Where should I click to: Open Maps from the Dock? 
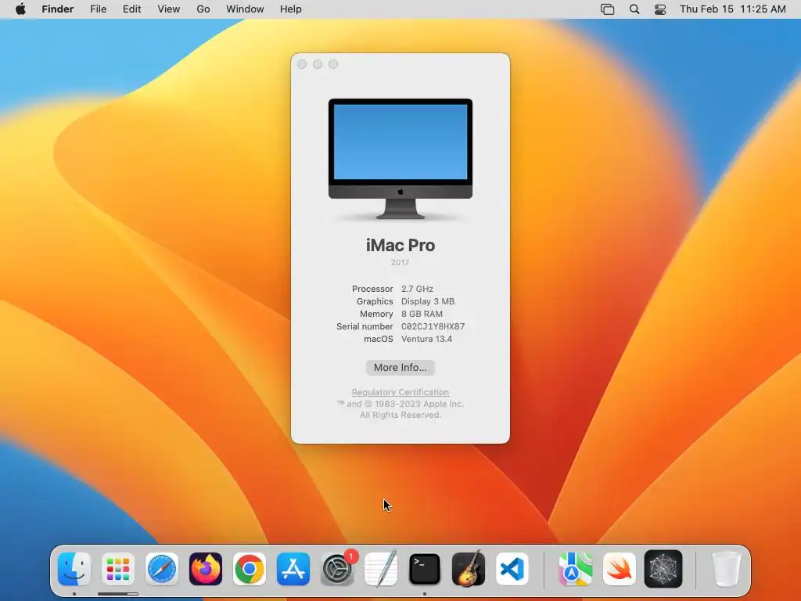point(575,569)
